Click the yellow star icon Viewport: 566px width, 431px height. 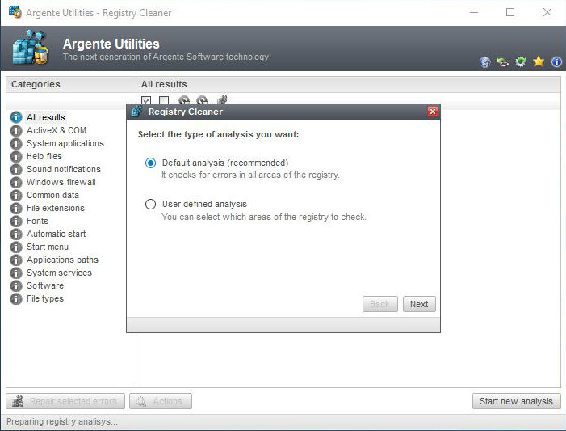[539, 61]
